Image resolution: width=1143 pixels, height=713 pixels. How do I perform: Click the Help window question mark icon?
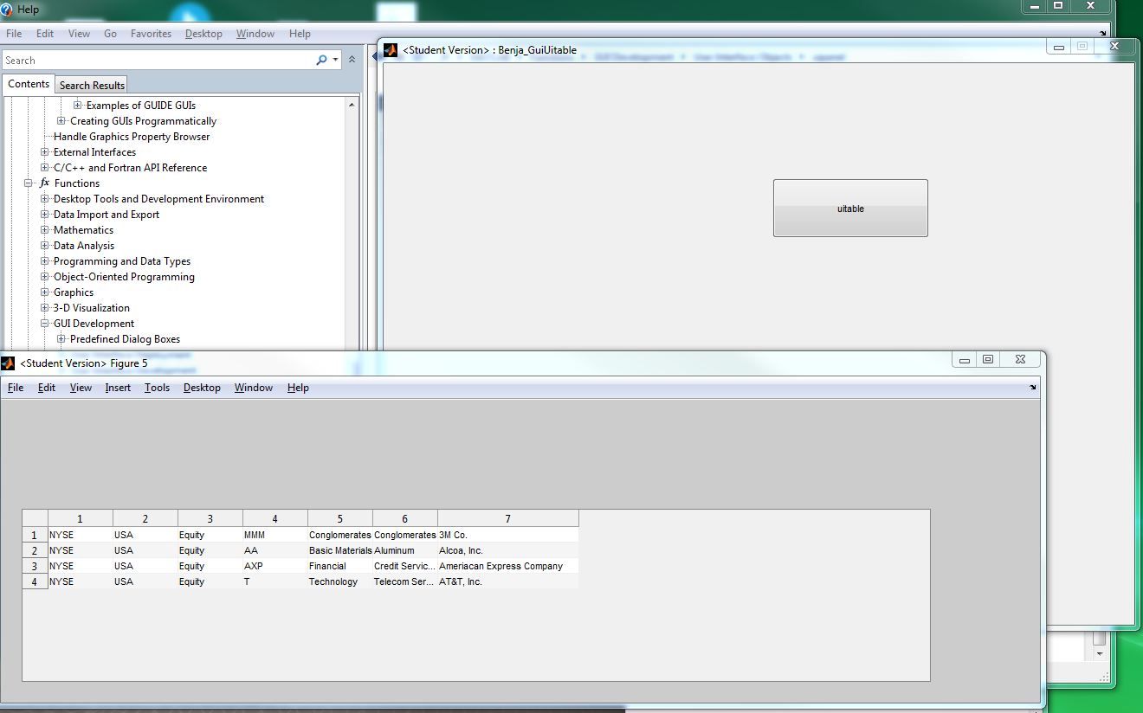coord(7,10)
